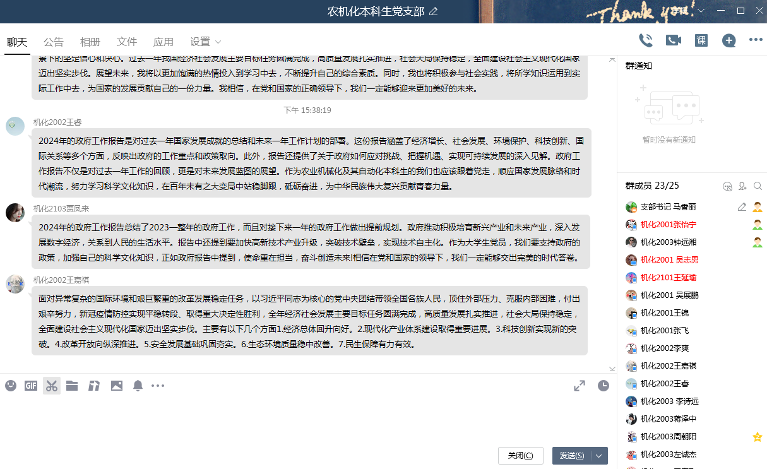Open the 发送 button dropdown arrow

pos(597,455)
